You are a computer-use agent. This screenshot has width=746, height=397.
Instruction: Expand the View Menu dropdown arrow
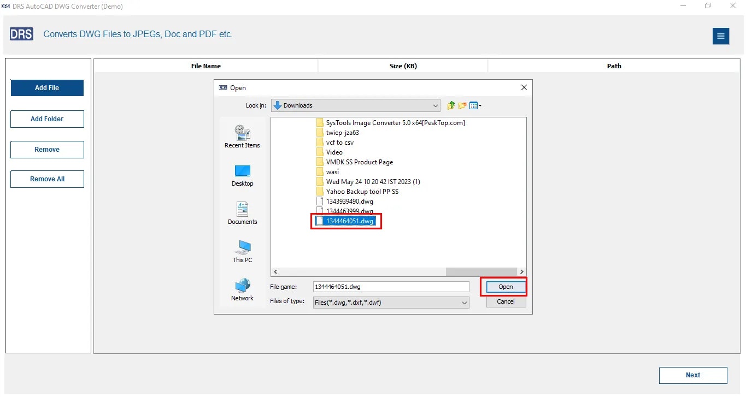click(479, 105)
